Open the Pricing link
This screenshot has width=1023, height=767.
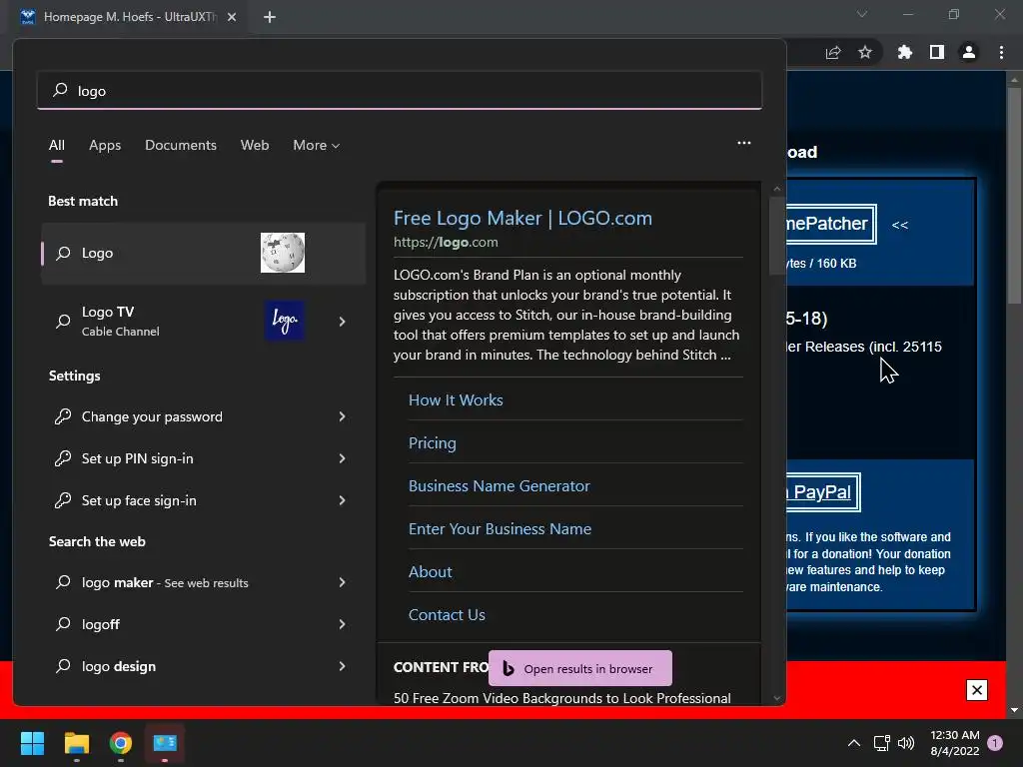click(x=432, y=442)
